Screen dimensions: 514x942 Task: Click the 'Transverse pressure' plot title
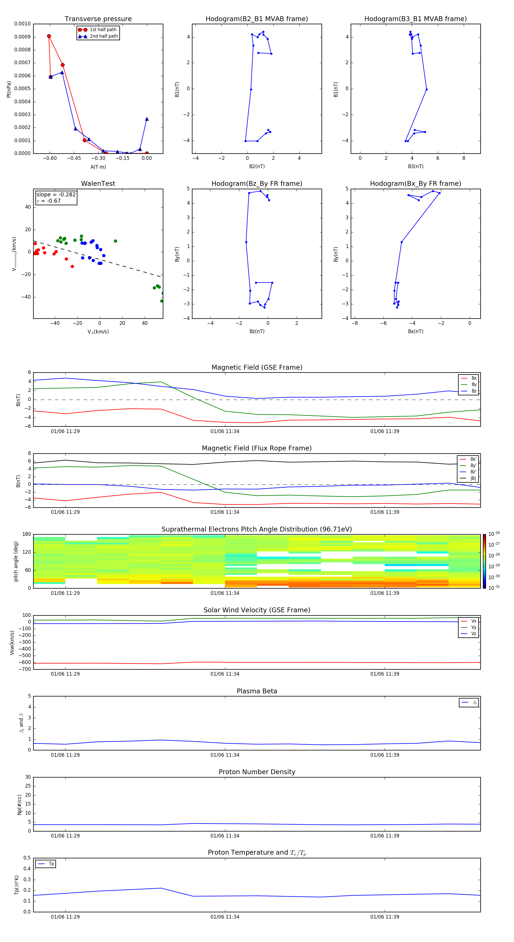click(x=98, y=19)
